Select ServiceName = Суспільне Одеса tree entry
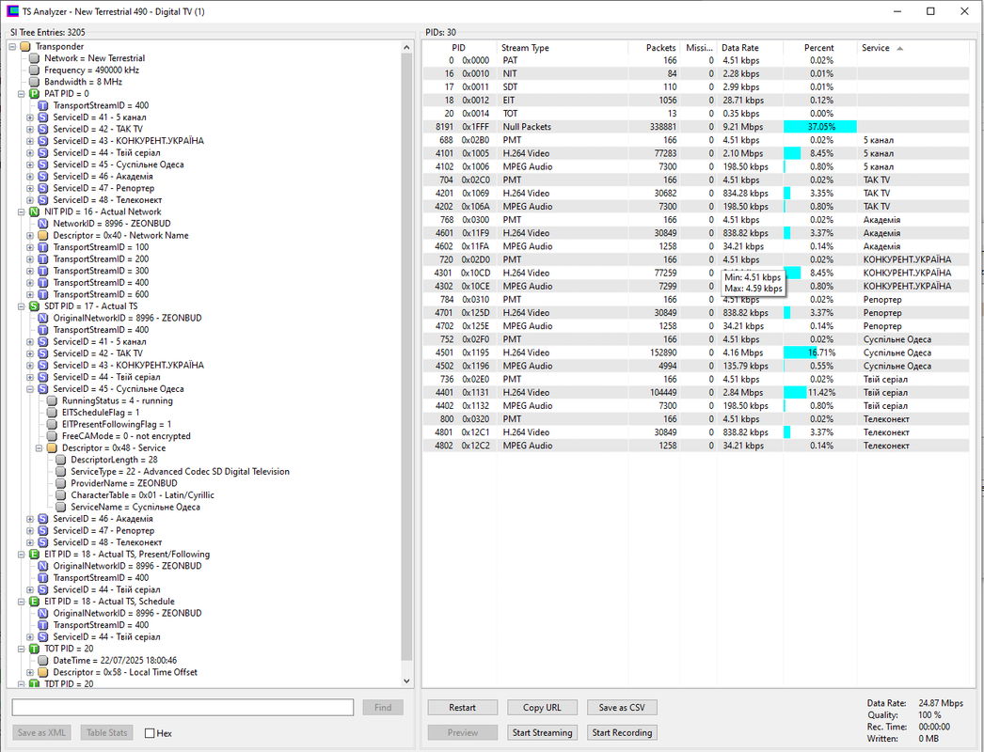 pyautogui.click(x=135, y=508)
